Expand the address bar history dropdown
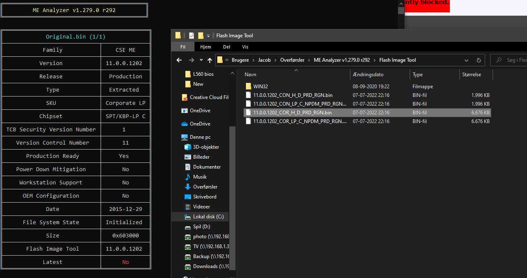Viewport: 527px width, 278px height. (x=466, y=60)
